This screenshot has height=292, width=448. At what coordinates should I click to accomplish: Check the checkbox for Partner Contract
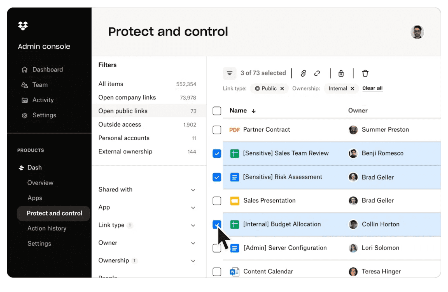point(217,130)
